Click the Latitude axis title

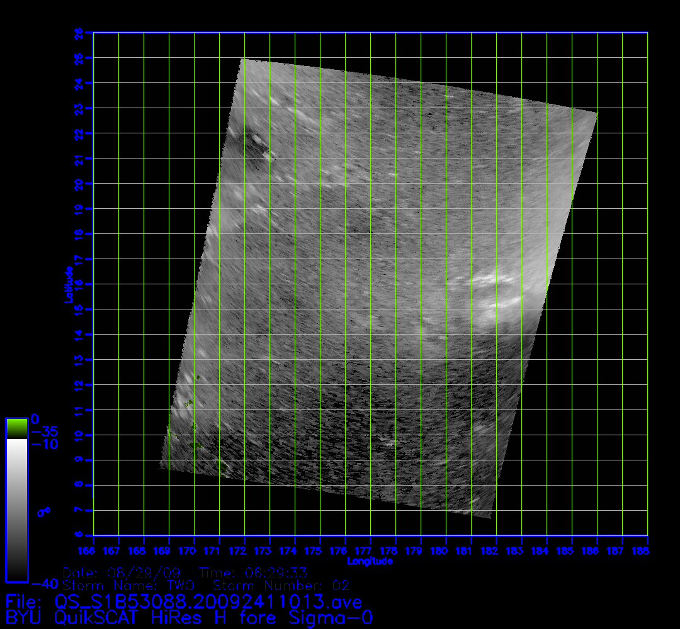(x=67, y=284)
